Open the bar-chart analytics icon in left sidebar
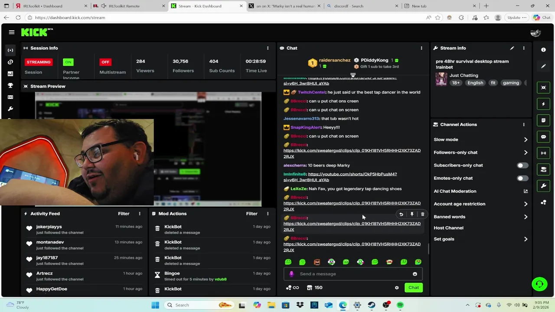 point(10,74)
